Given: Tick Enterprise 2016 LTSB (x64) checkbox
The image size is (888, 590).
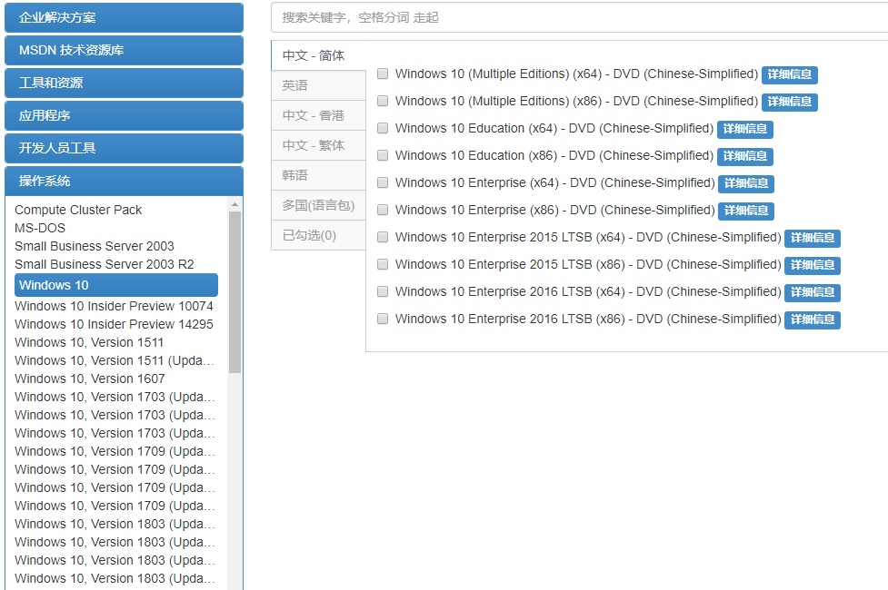Looking at the screenshot, I should [x=383, y=291].
